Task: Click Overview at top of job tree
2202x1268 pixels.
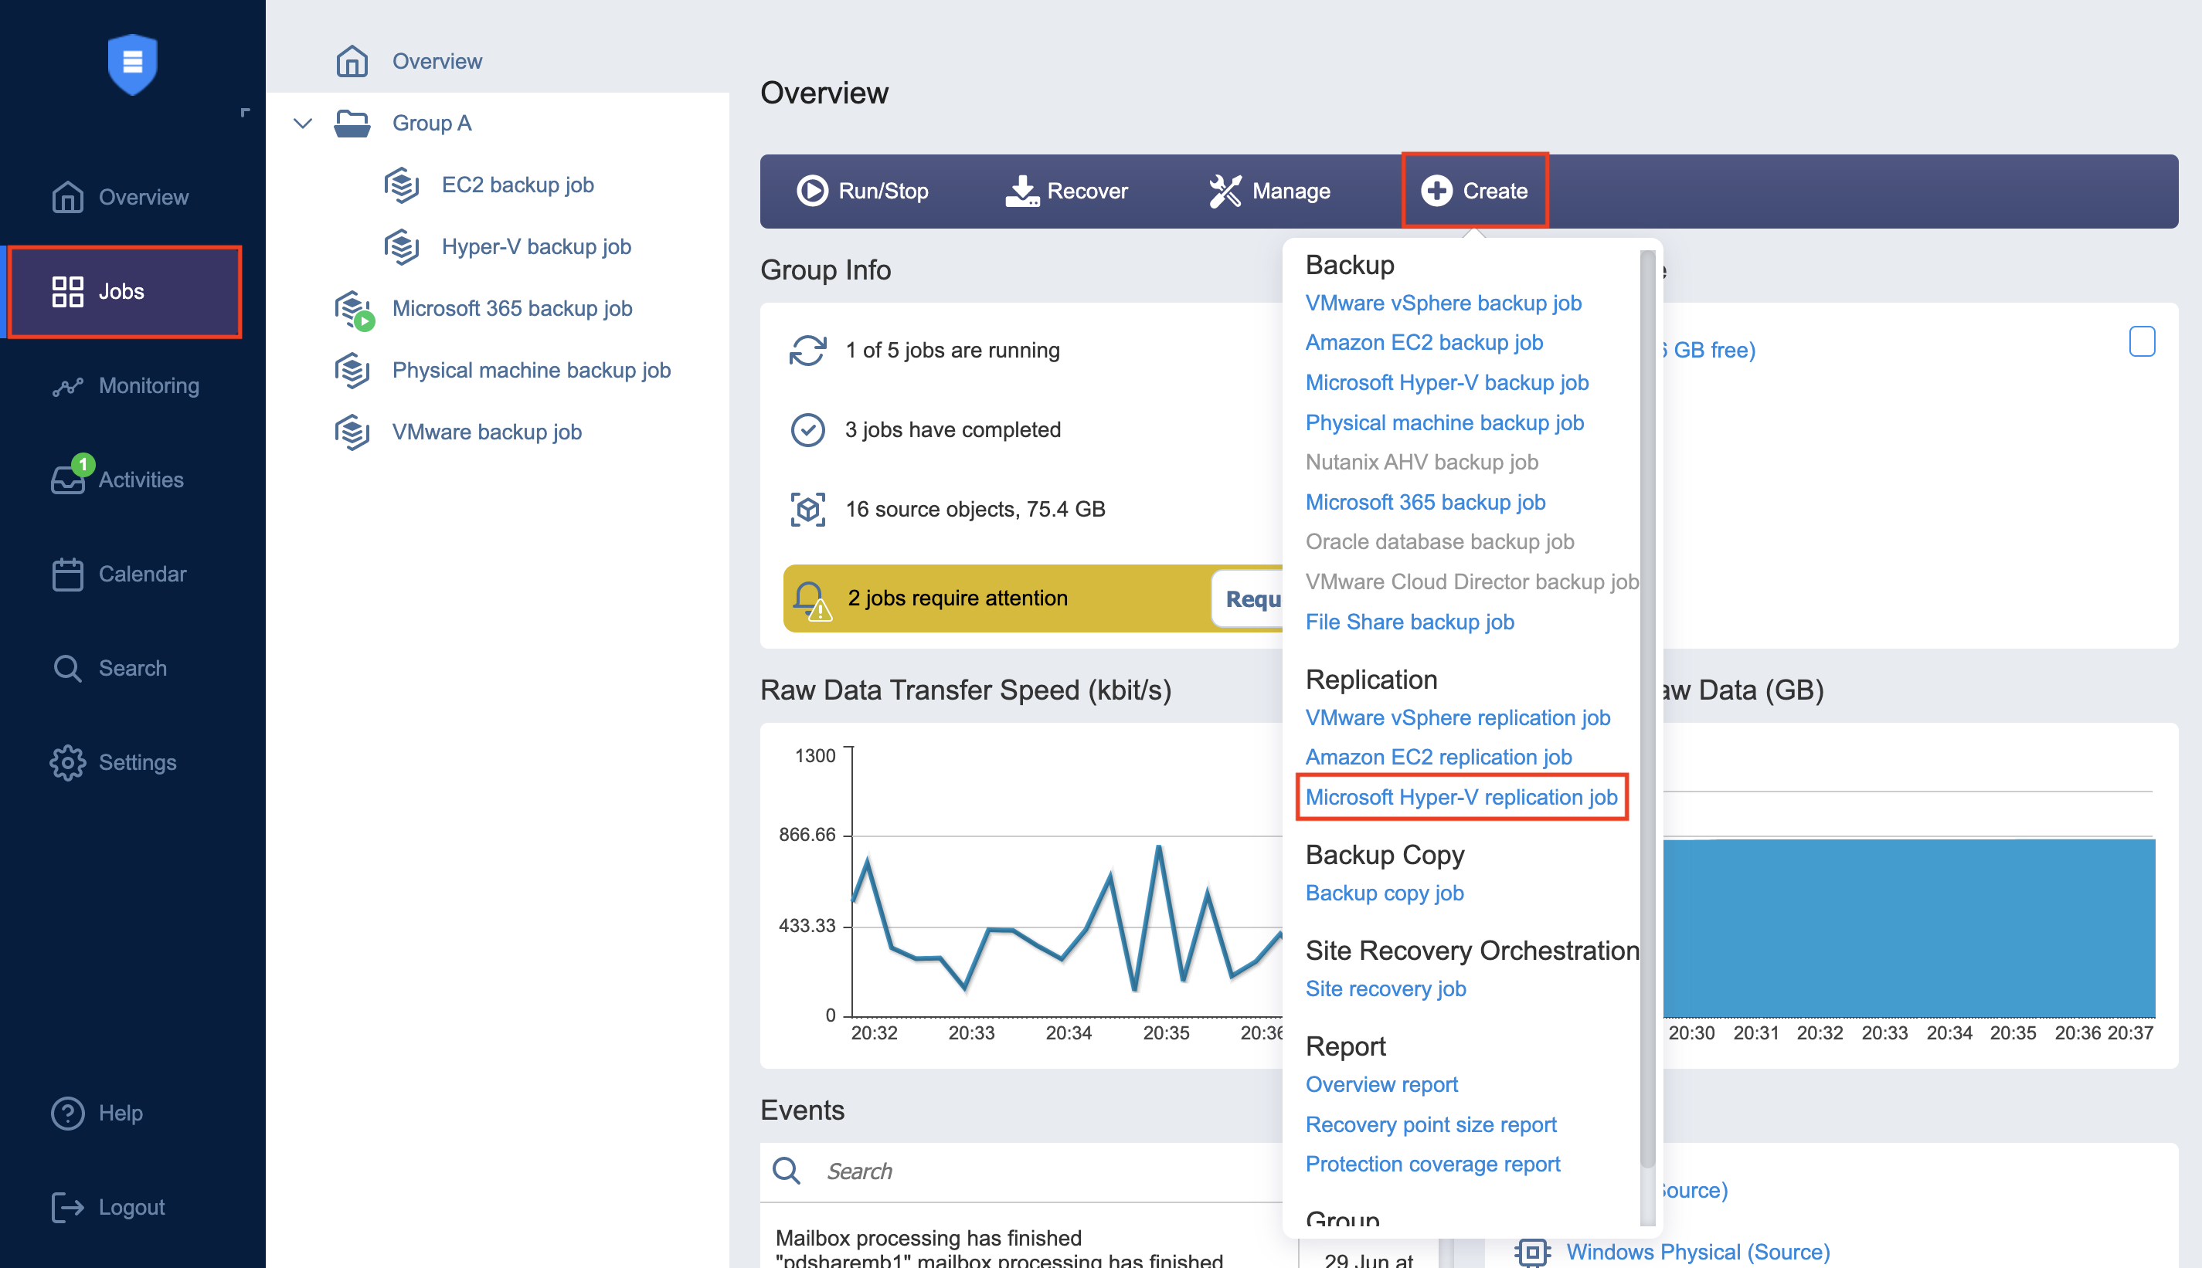Action: click(x=437, y=61)
